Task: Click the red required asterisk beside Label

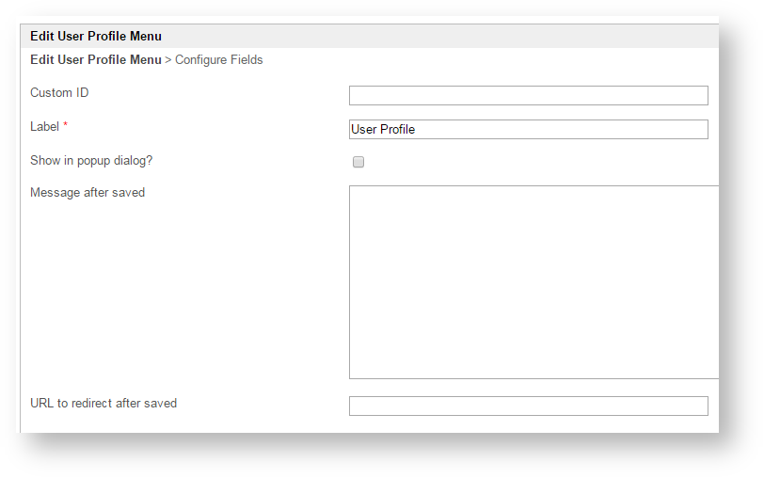Action: point(66,126)
